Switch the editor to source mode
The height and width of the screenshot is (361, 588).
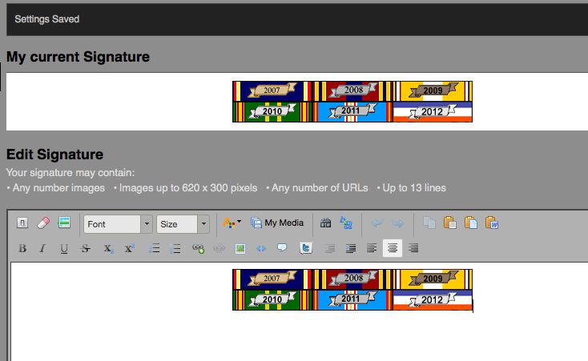(x=22, y=223)
